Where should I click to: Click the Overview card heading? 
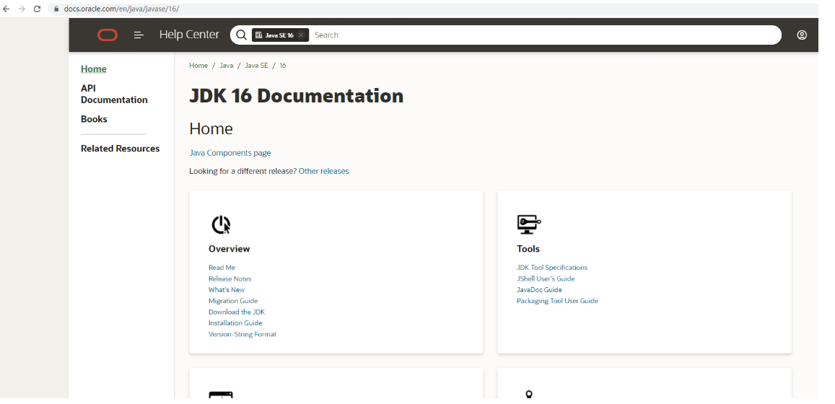tap(229, 249)
